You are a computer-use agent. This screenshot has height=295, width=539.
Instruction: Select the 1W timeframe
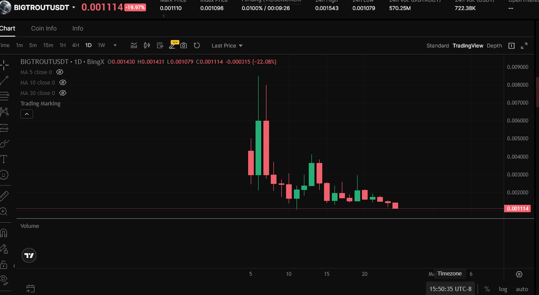(102, 45)
